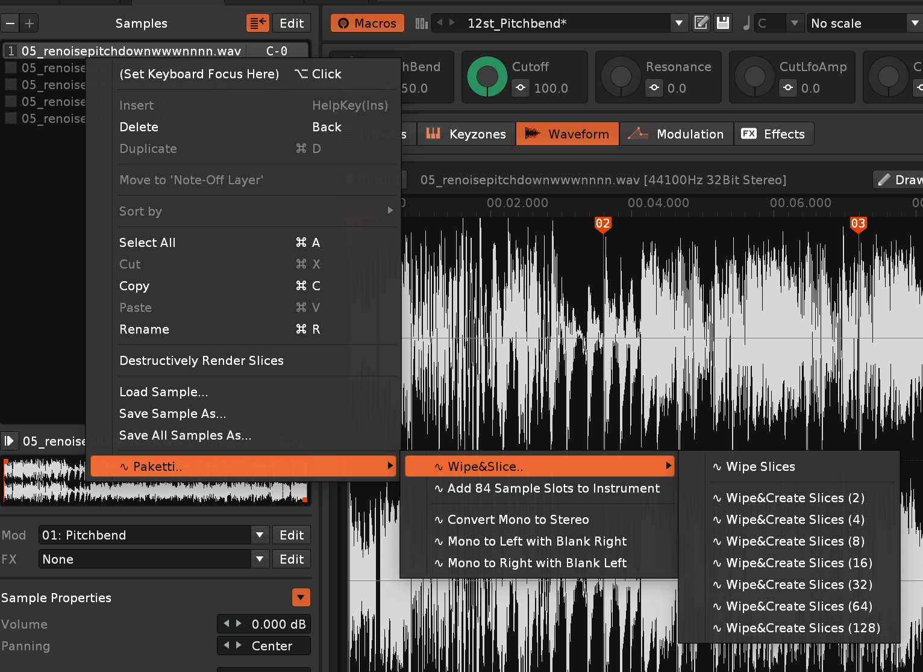Select slice marker 02 on waveform
The height and width of the screenshot is (672, 923).
[603, 224]
